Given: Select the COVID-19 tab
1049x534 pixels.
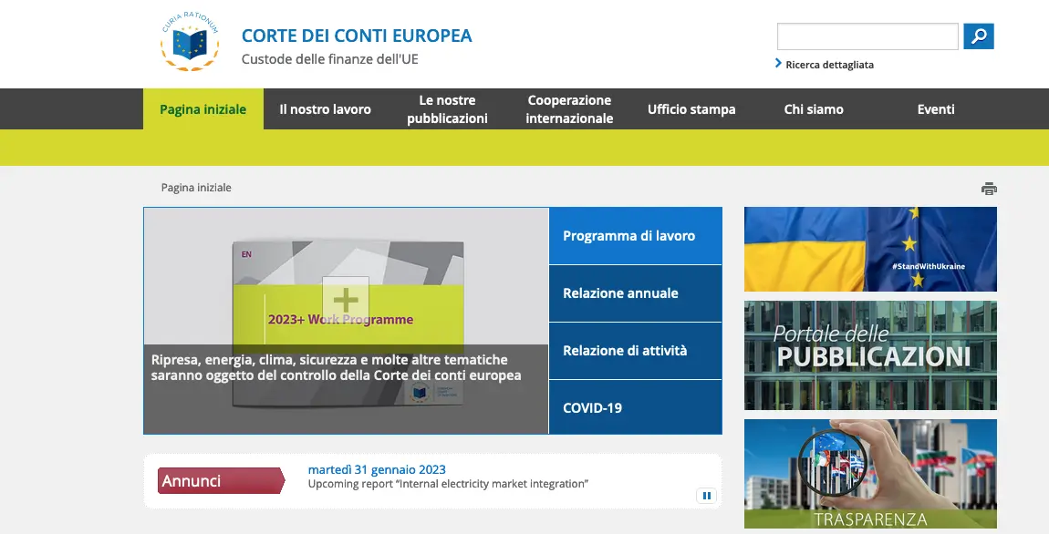Looking at the screenshot, I should pyautogui.click(x=635, y=407).
